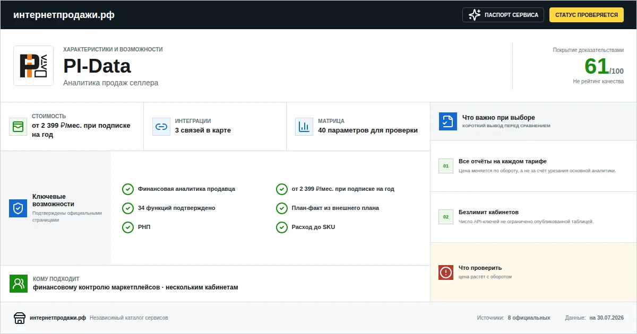Click the 34 функций подтверждено text
The image size is (637, 334).
[x=176, y=208]
